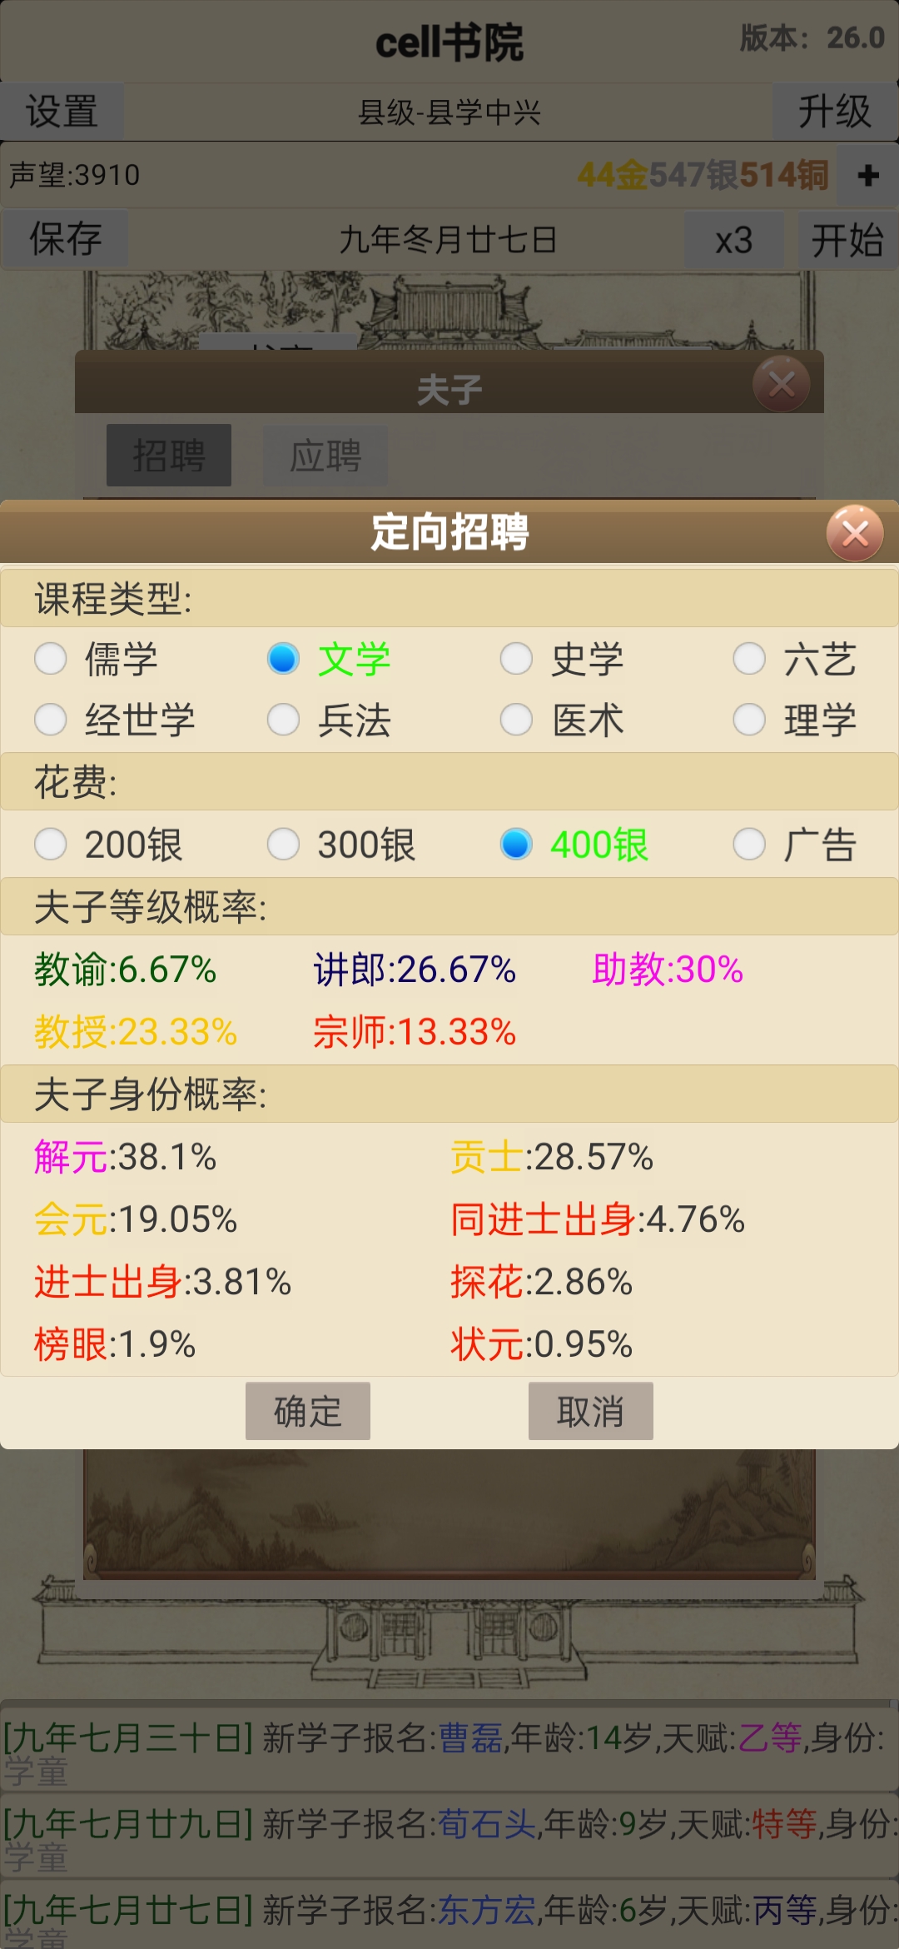
Task: Select the 六艺 course type
Action: tap(749, 660)
